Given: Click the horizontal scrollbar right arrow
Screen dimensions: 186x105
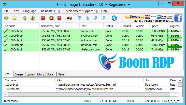Looking at the screenshot, I should click(176, 95).
